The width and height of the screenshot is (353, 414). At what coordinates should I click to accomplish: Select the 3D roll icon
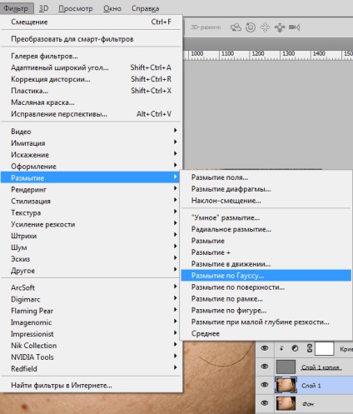point(251,27)
